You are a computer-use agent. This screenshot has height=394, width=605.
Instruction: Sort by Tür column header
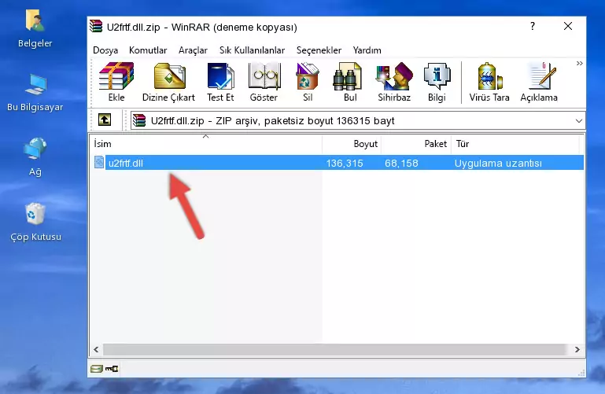(x=515, y=144)
